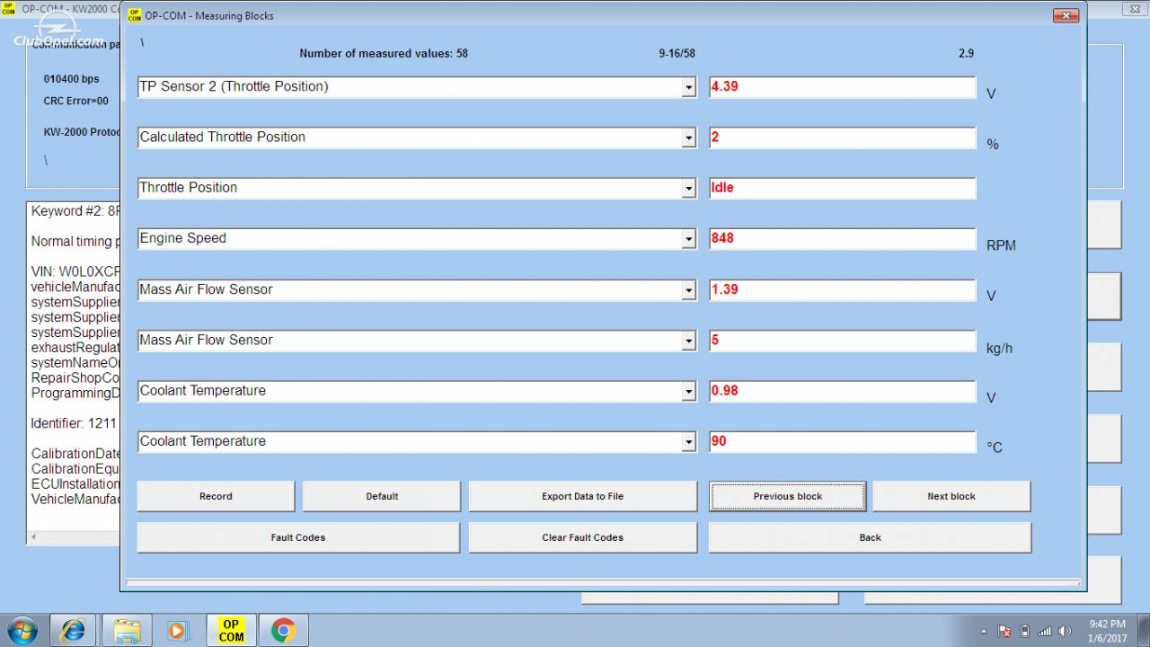Viewport: 1150px width, 647px height.
Task: Open the Action Center flag icon
Action: point(1004,632)
